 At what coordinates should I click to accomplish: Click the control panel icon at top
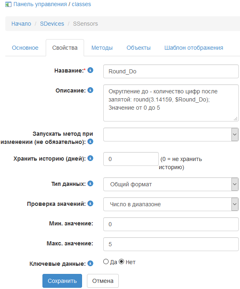point(8,4)
